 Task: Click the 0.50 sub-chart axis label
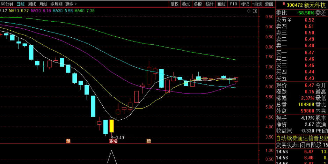[269, 159]
